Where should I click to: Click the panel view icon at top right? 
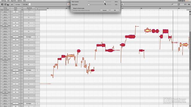pyautogui.click(x=185, y=4)
